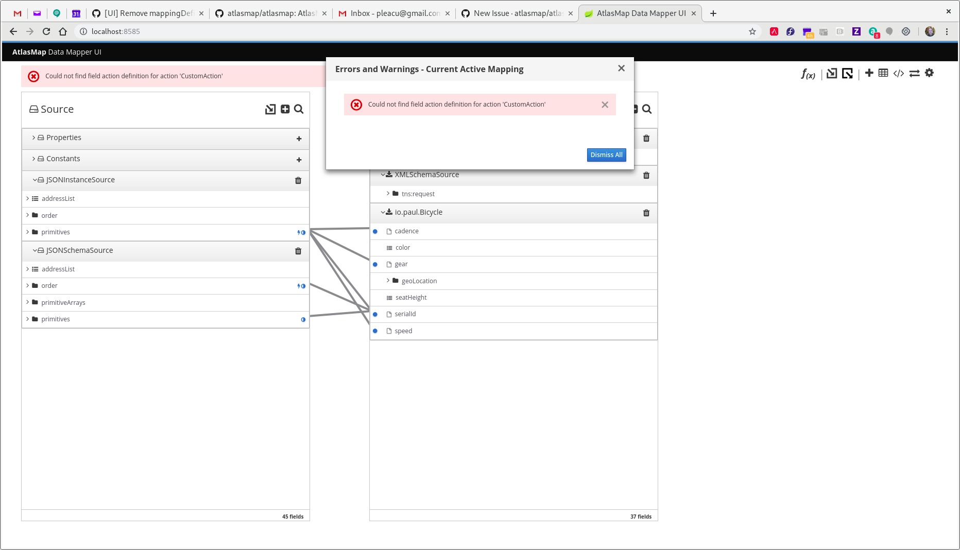This screenshot has height=550, width=960.
Task: Select the blue dot beside cadence
Action: click(x=374, y=231)
